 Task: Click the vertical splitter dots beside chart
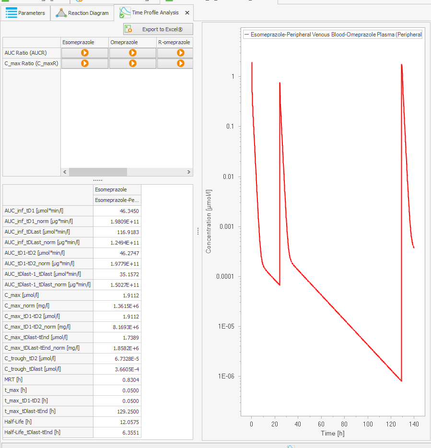[198, 231]
